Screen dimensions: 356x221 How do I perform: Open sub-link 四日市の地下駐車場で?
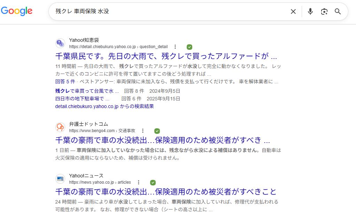82,99
